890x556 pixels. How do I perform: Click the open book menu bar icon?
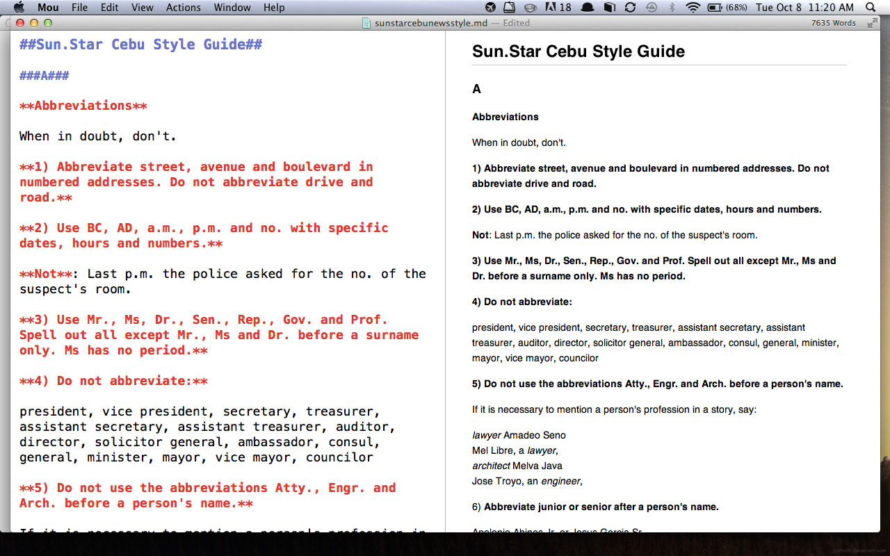[x=610, y=8]
